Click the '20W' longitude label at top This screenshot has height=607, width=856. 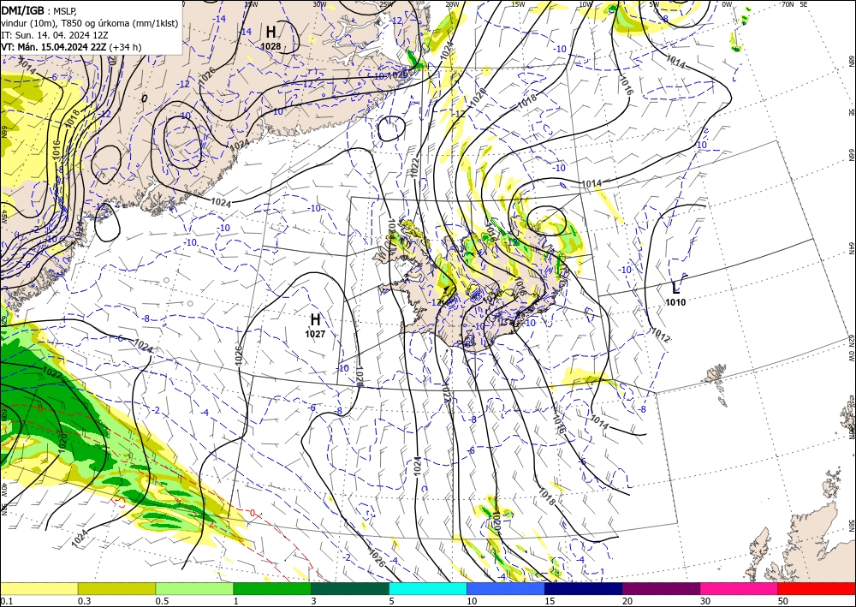[451, 4]
